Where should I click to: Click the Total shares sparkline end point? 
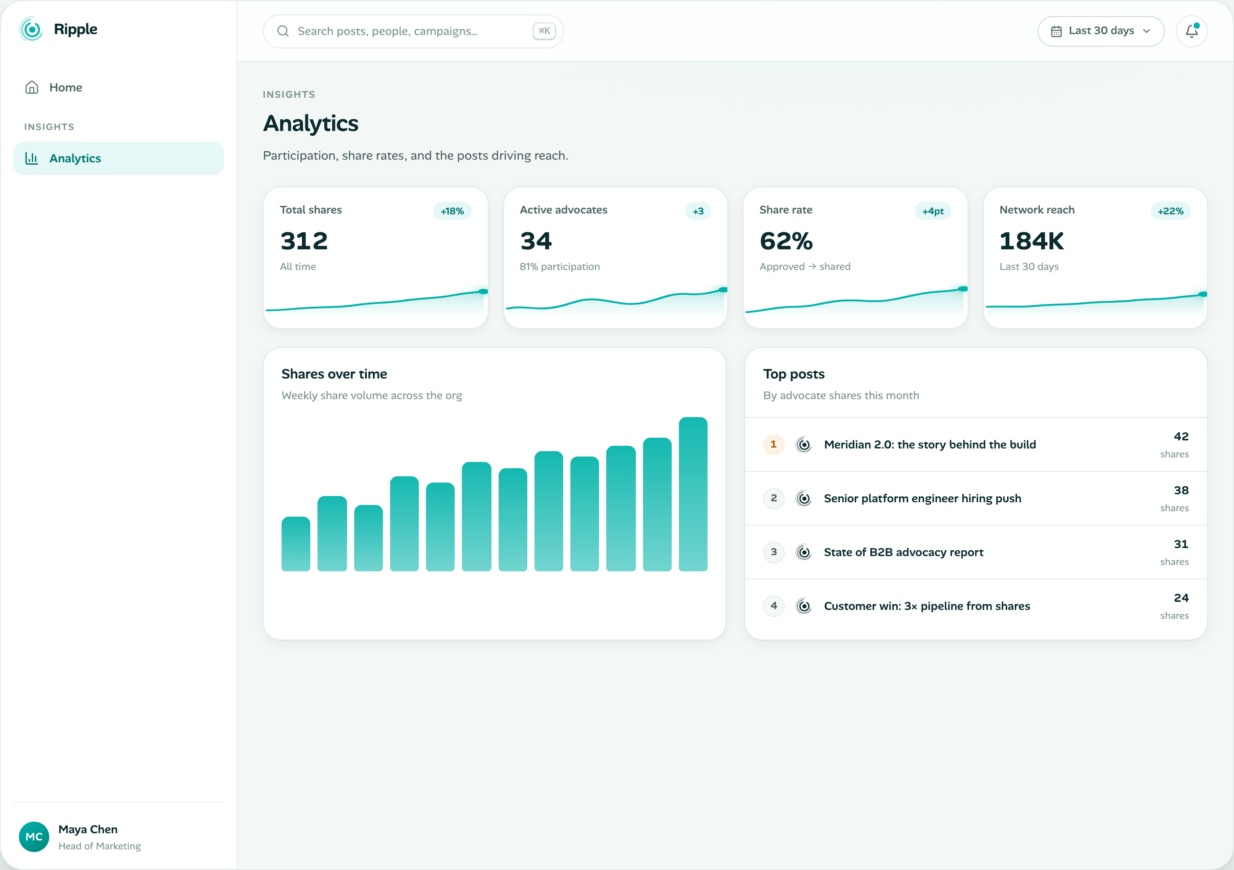pos(483,291)
